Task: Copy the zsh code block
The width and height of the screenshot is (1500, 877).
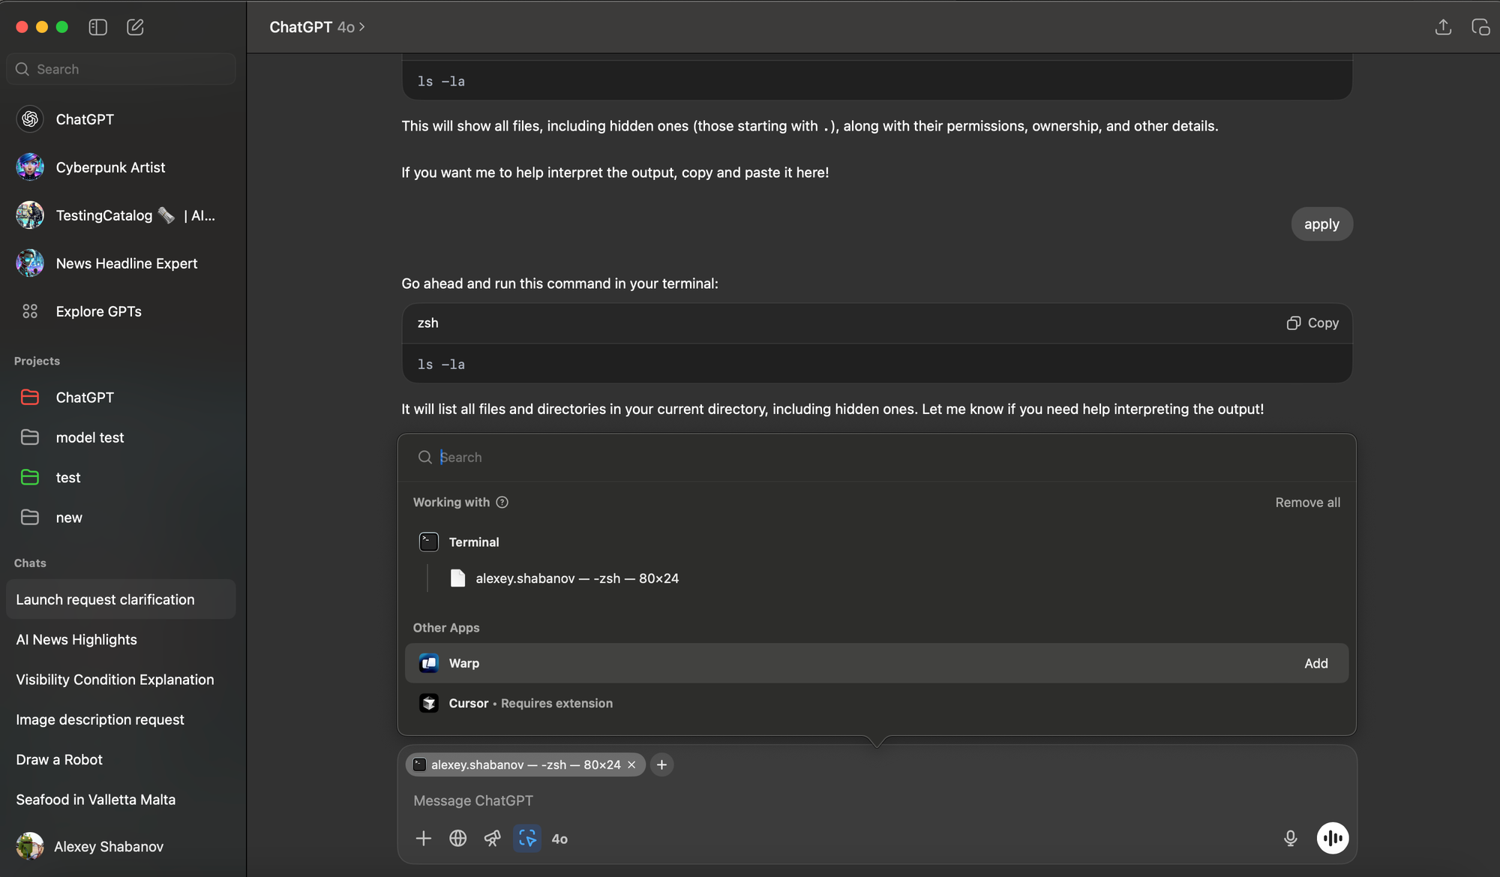Action: pyautogui.click(x=1312, y=323)
